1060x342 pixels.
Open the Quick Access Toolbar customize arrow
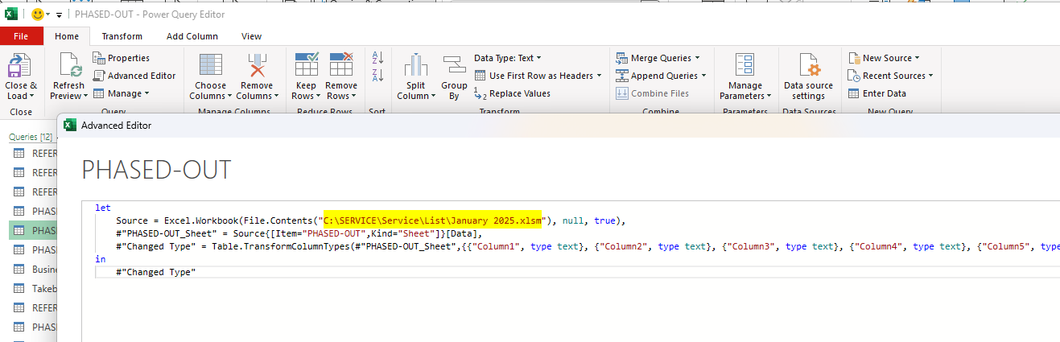59,15
